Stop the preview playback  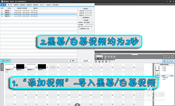click(x=109, y=57)
